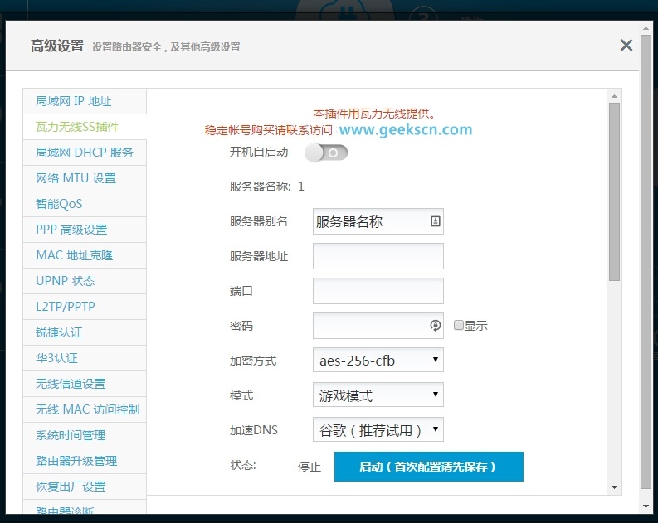Screen dimensions: 658x523
Task: Click the contact card icon in 服务器别名 field
Action: pos(435,221)
